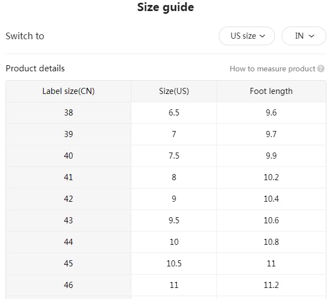Select label size 44 cell
The image size is (333, 299).
[68, 242]
